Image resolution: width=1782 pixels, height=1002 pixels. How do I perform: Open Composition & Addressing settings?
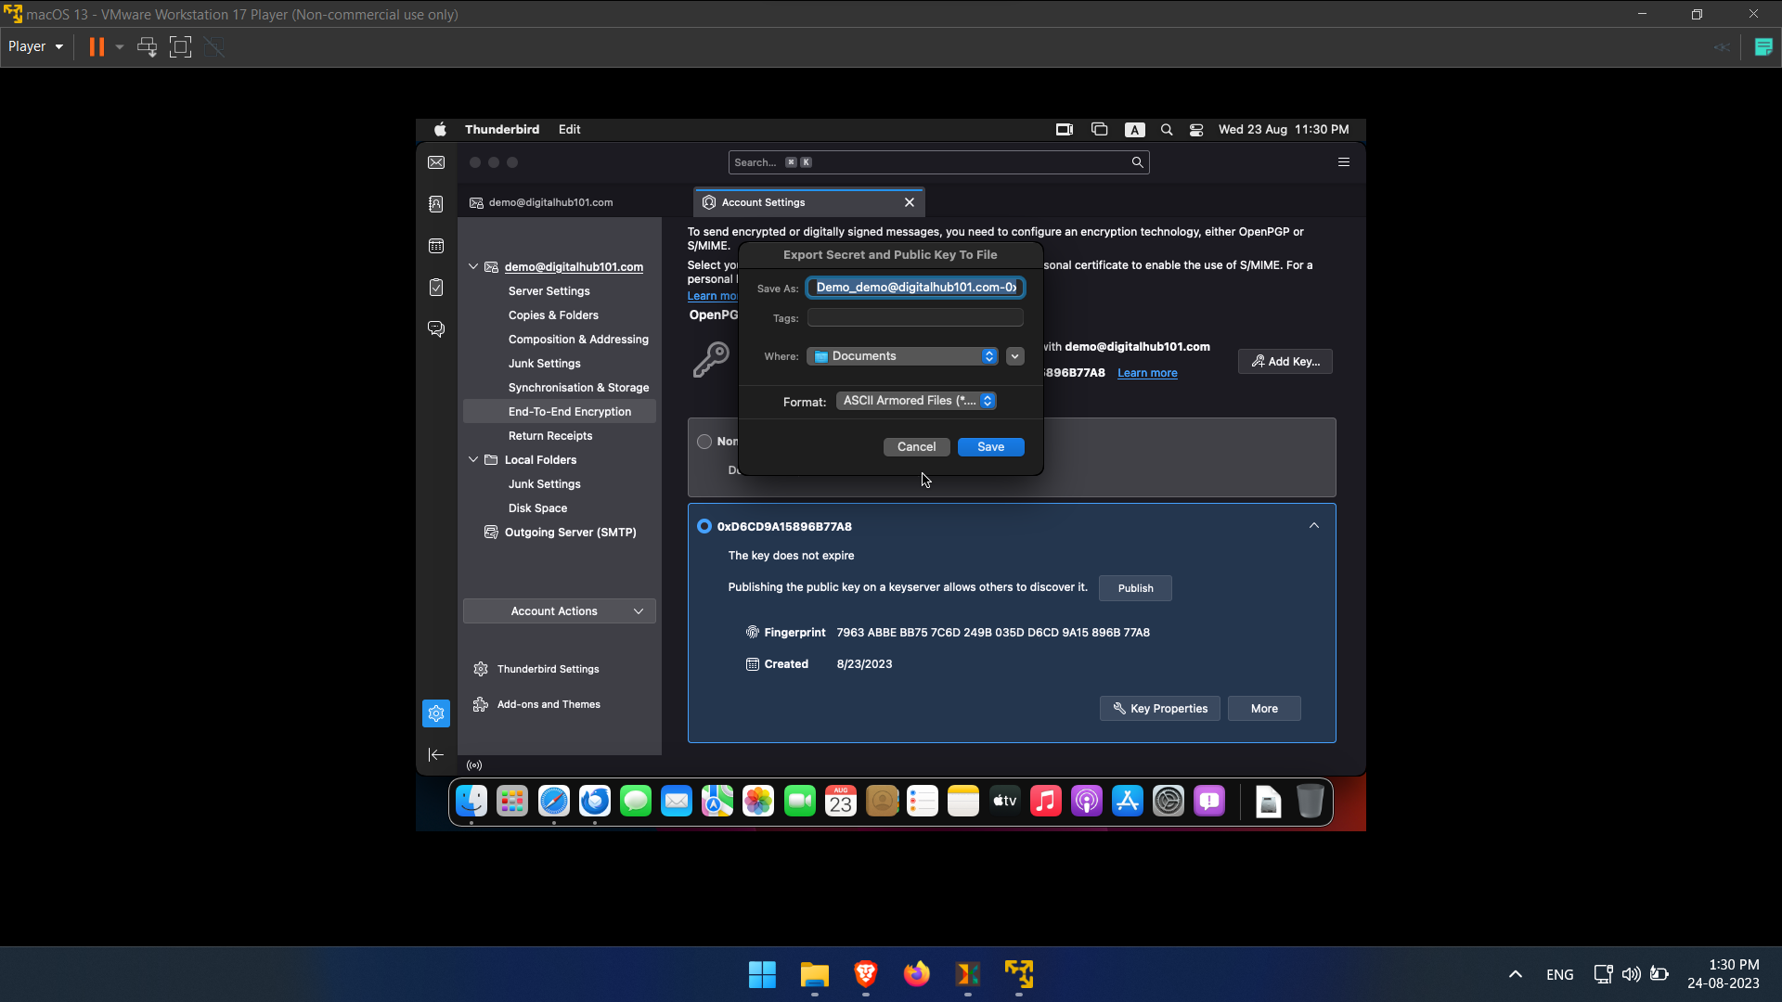click(578, 340)
